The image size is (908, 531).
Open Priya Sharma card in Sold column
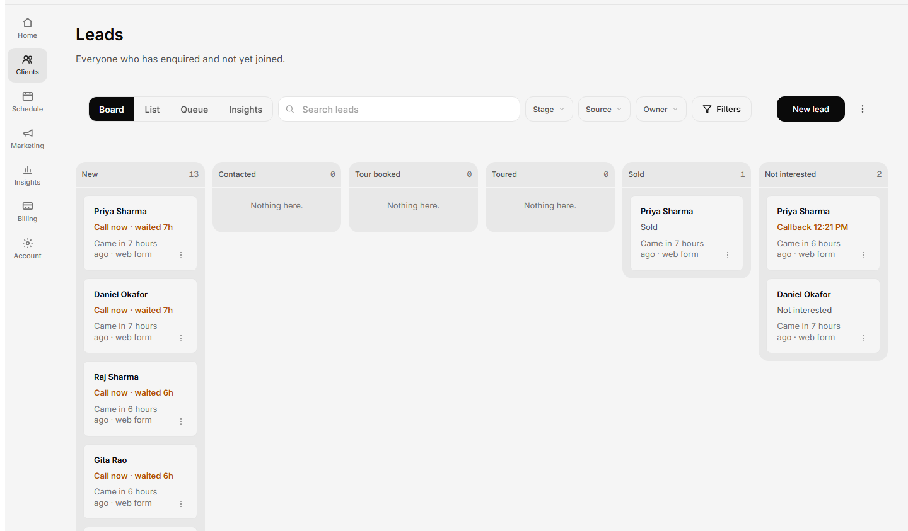pyautogui.click(x=687, y=233)
